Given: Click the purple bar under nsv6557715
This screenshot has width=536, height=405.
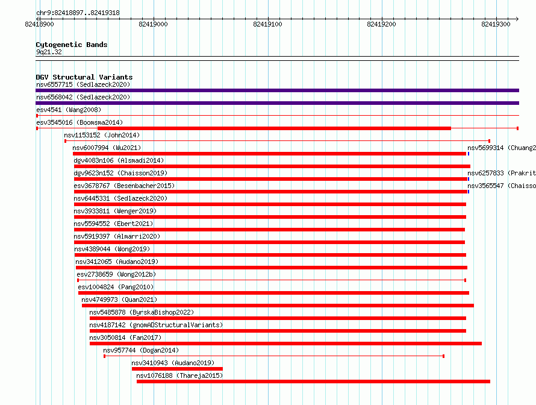Looking at the screenshot, I should (x=277, y=90).
